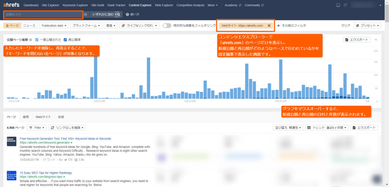Click the question mark beside 使い方
This screenshot has width=389, height=187.
point(127,14)
